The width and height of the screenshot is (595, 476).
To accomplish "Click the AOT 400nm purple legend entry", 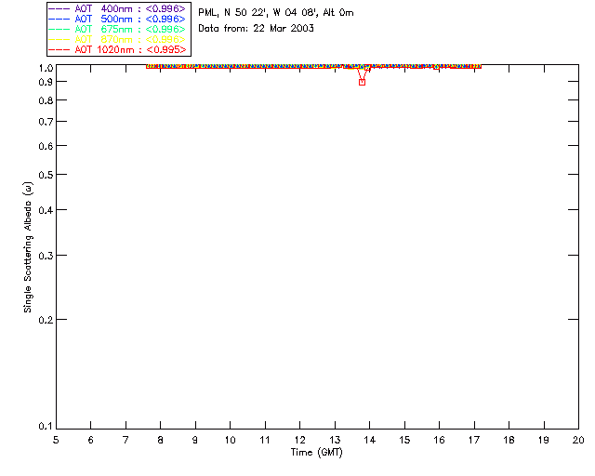I will (117, 8).
